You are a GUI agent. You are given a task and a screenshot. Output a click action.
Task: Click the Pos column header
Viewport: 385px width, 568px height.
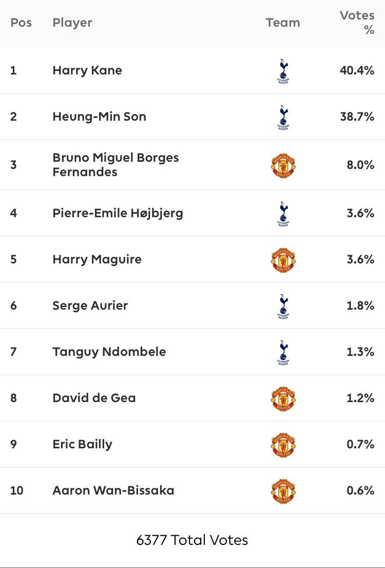[x=21, y=23]
